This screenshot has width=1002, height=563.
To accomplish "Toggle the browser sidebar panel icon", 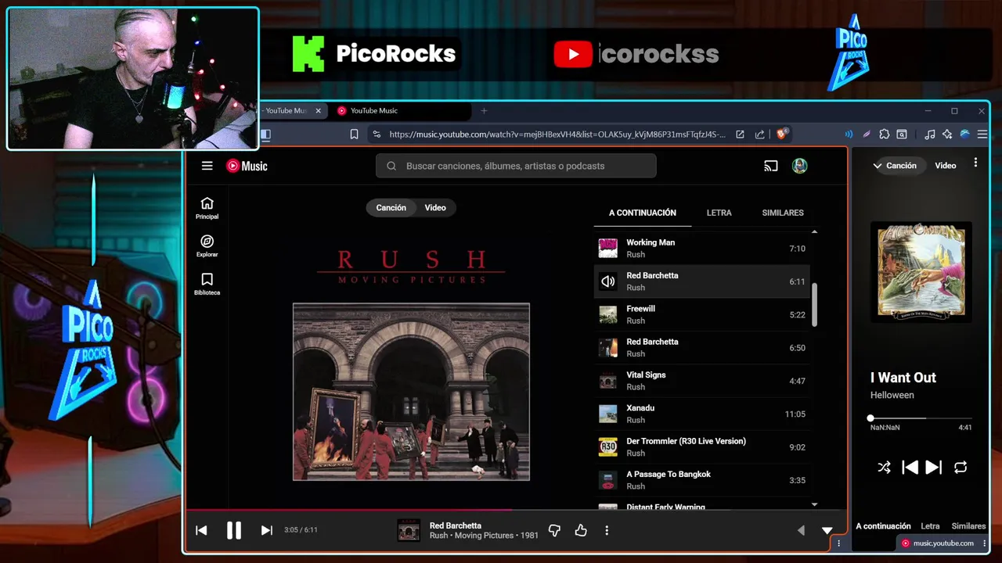I will click(x=265, y=134).
